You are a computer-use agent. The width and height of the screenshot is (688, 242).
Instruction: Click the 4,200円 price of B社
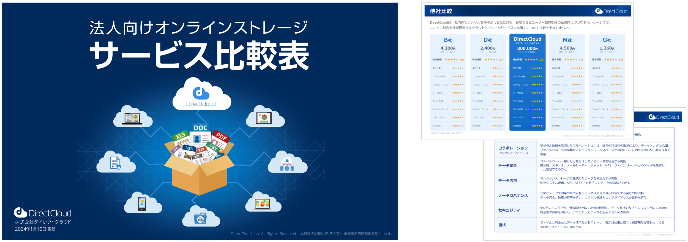(x=448, y=48)
